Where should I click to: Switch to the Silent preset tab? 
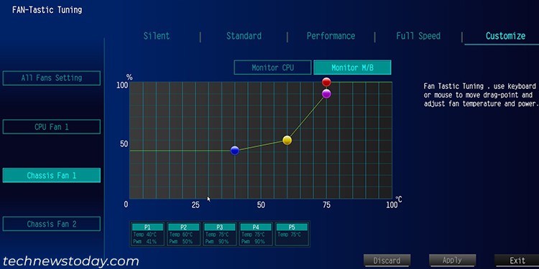(157, 36)
